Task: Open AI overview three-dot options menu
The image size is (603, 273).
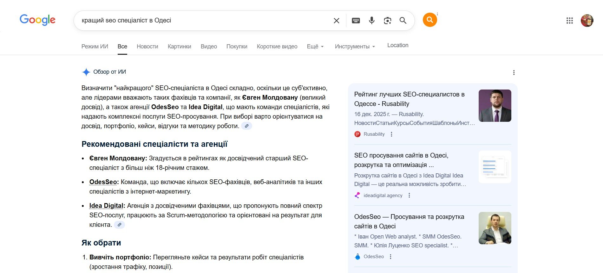Action: 514,72
